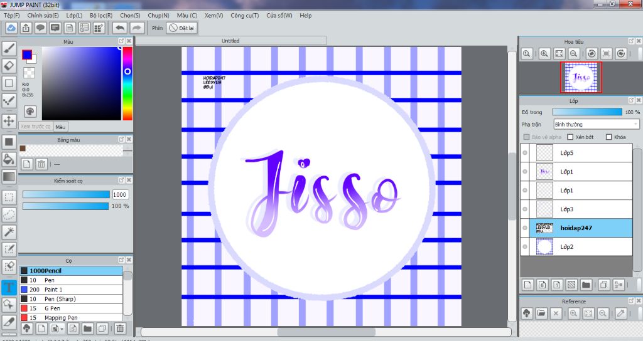Select the Magic Wand tool

pyautogui.click(x=9, y=232)
